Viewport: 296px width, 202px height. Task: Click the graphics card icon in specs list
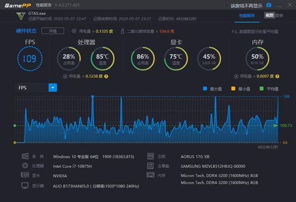pyautogui.click(x=25, y=175)
